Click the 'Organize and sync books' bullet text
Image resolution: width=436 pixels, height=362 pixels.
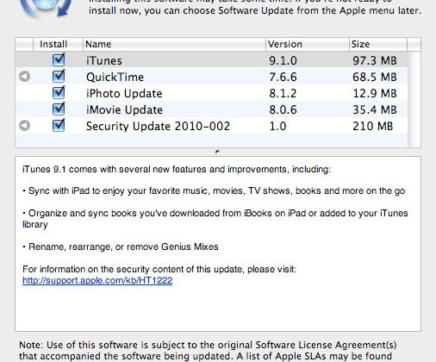tap(215, 219)
